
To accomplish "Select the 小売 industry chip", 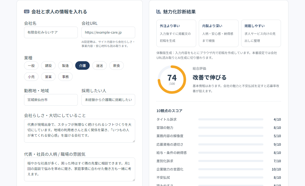I will 31,76.
